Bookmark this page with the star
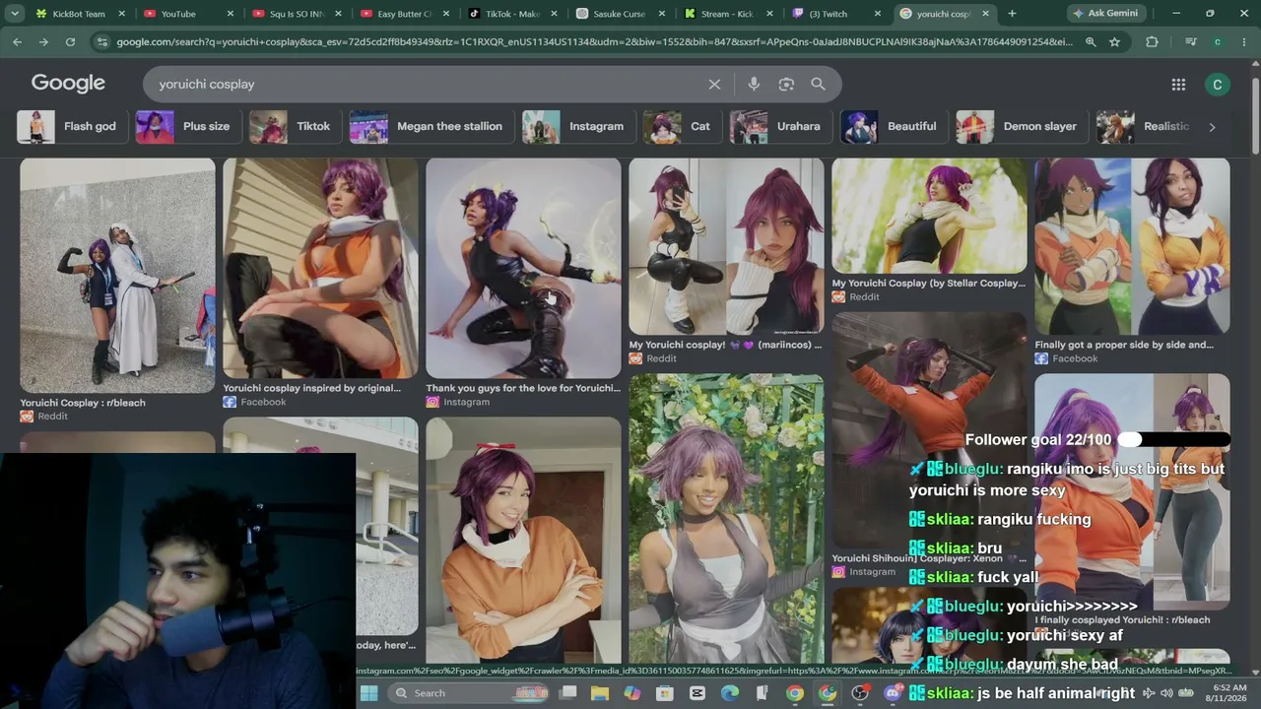This screenshot has height=709, width=1261. [x=1114, y=42]
